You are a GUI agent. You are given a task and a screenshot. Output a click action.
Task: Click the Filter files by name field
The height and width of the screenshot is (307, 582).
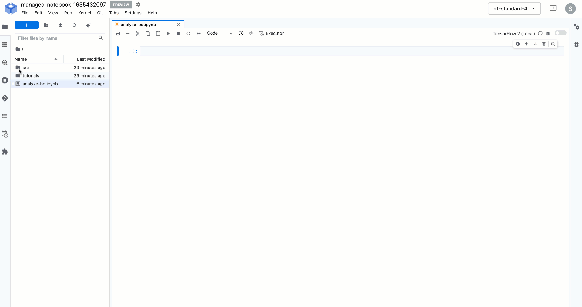[x=56, y=38]
